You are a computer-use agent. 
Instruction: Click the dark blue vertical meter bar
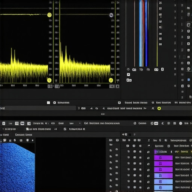[x=147, y=33]
